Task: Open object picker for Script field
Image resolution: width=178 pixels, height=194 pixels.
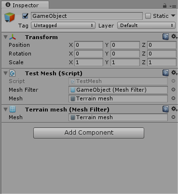Action: coord(173,81)
